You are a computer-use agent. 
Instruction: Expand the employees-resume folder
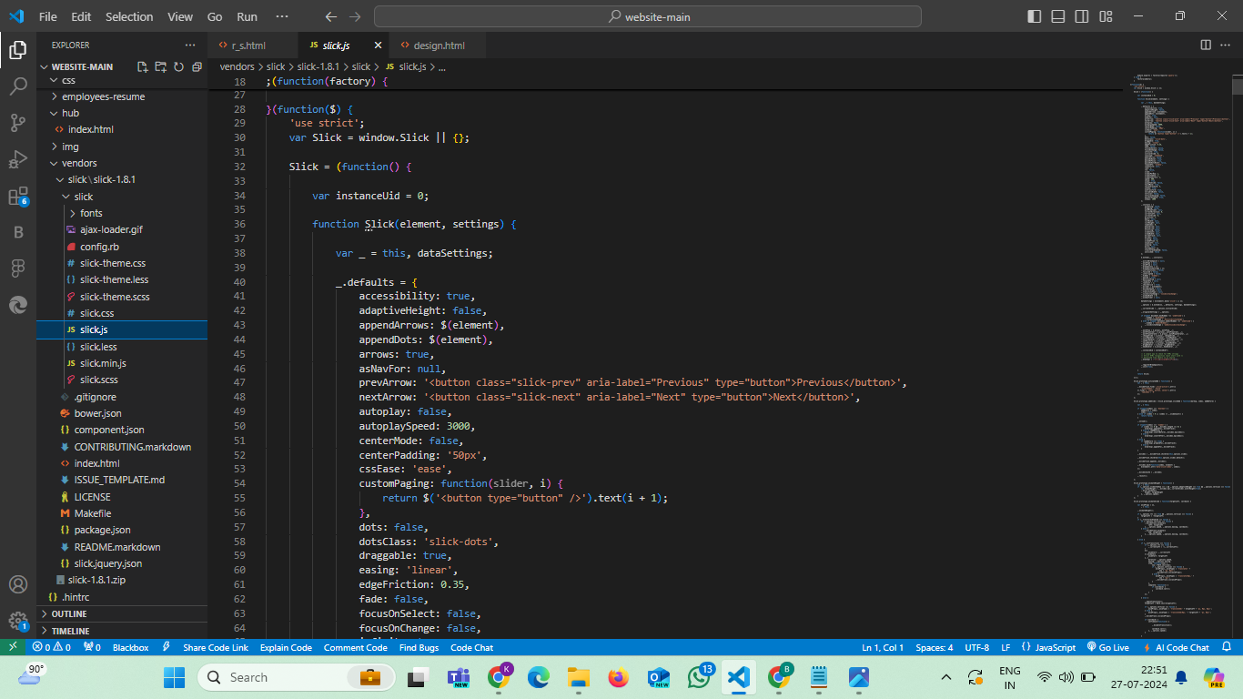103,96
